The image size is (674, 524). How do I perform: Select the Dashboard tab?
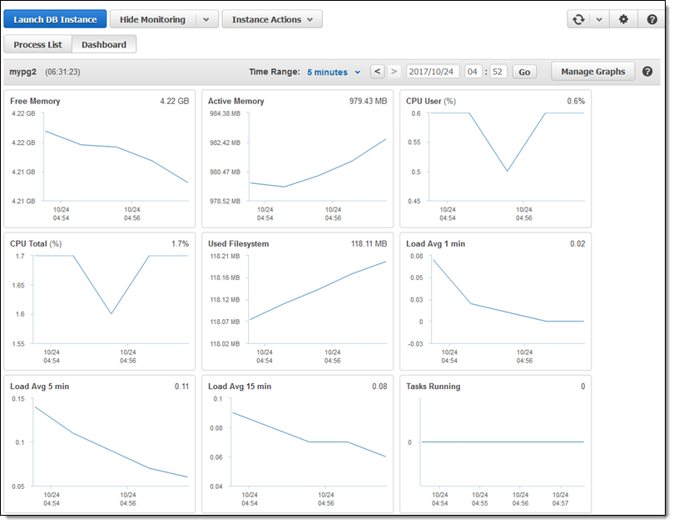[104, 44]
